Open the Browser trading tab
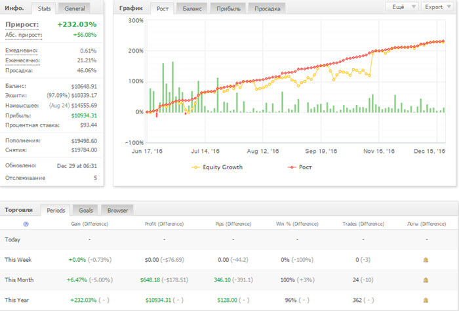 [117, 210]
